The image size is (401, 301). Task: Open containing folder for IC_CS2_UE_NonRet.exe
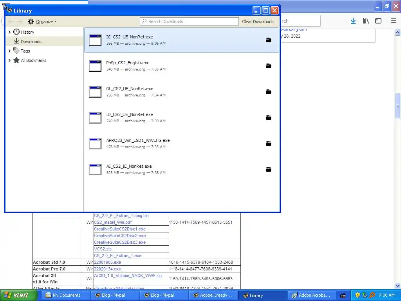click(269, 40)
